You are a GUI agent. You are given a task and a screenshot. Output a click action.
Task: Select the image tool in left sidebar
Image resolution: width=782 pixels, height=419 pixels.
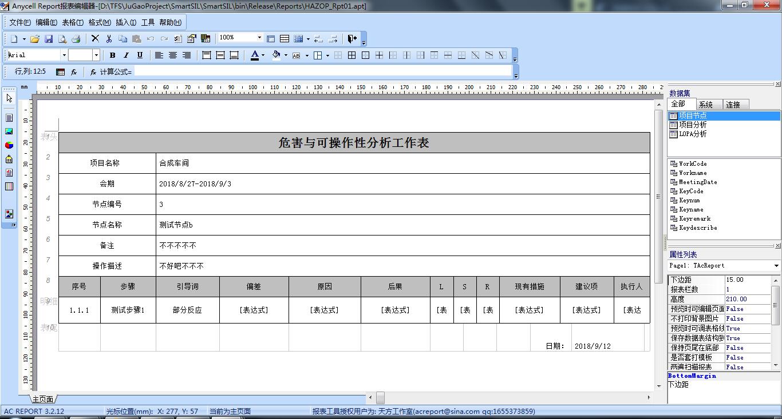[9, 131]
